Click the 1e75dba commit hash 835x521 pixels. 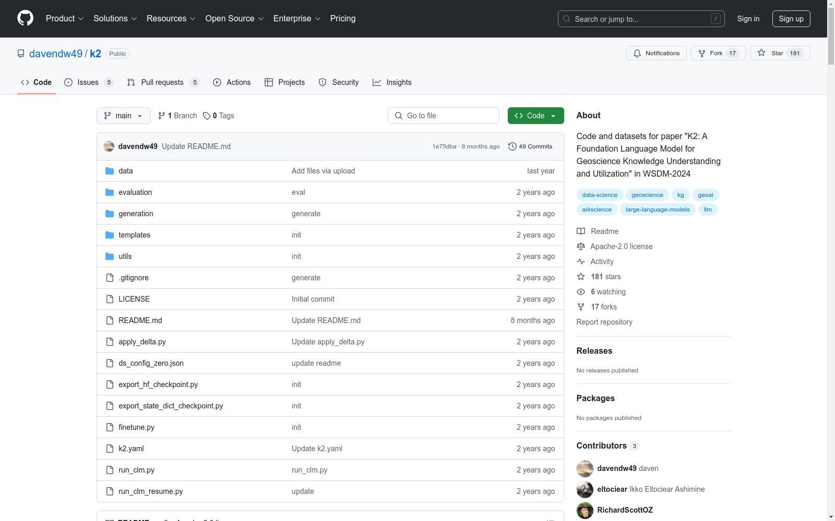pos(444,146)
